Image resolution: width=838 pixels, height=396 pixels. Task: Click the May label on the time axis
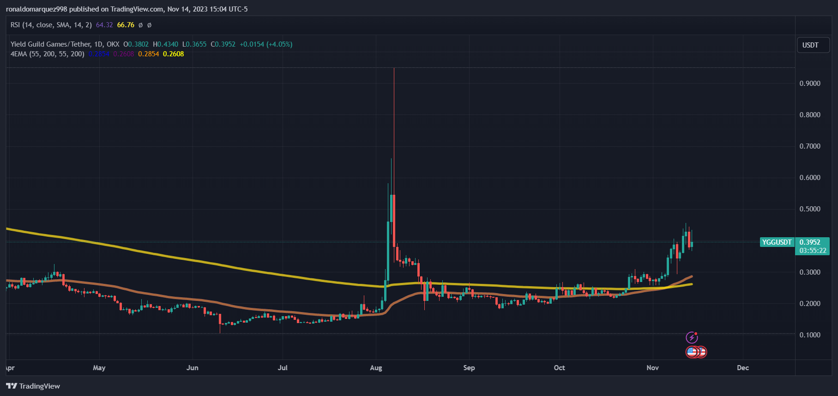coord(99,368)
